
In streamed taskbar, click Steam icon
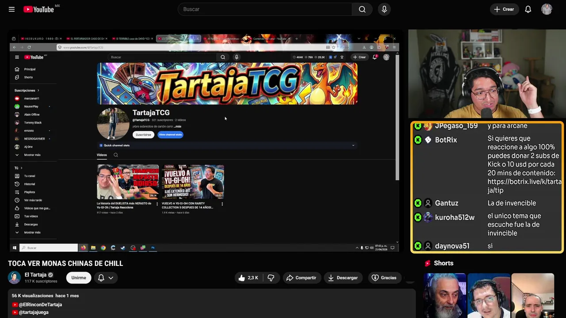click(x=123, y=248)
